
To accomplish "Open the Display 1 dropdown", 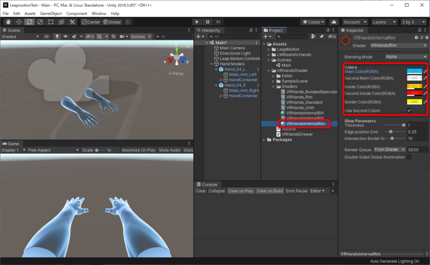I will click(13, 150).
